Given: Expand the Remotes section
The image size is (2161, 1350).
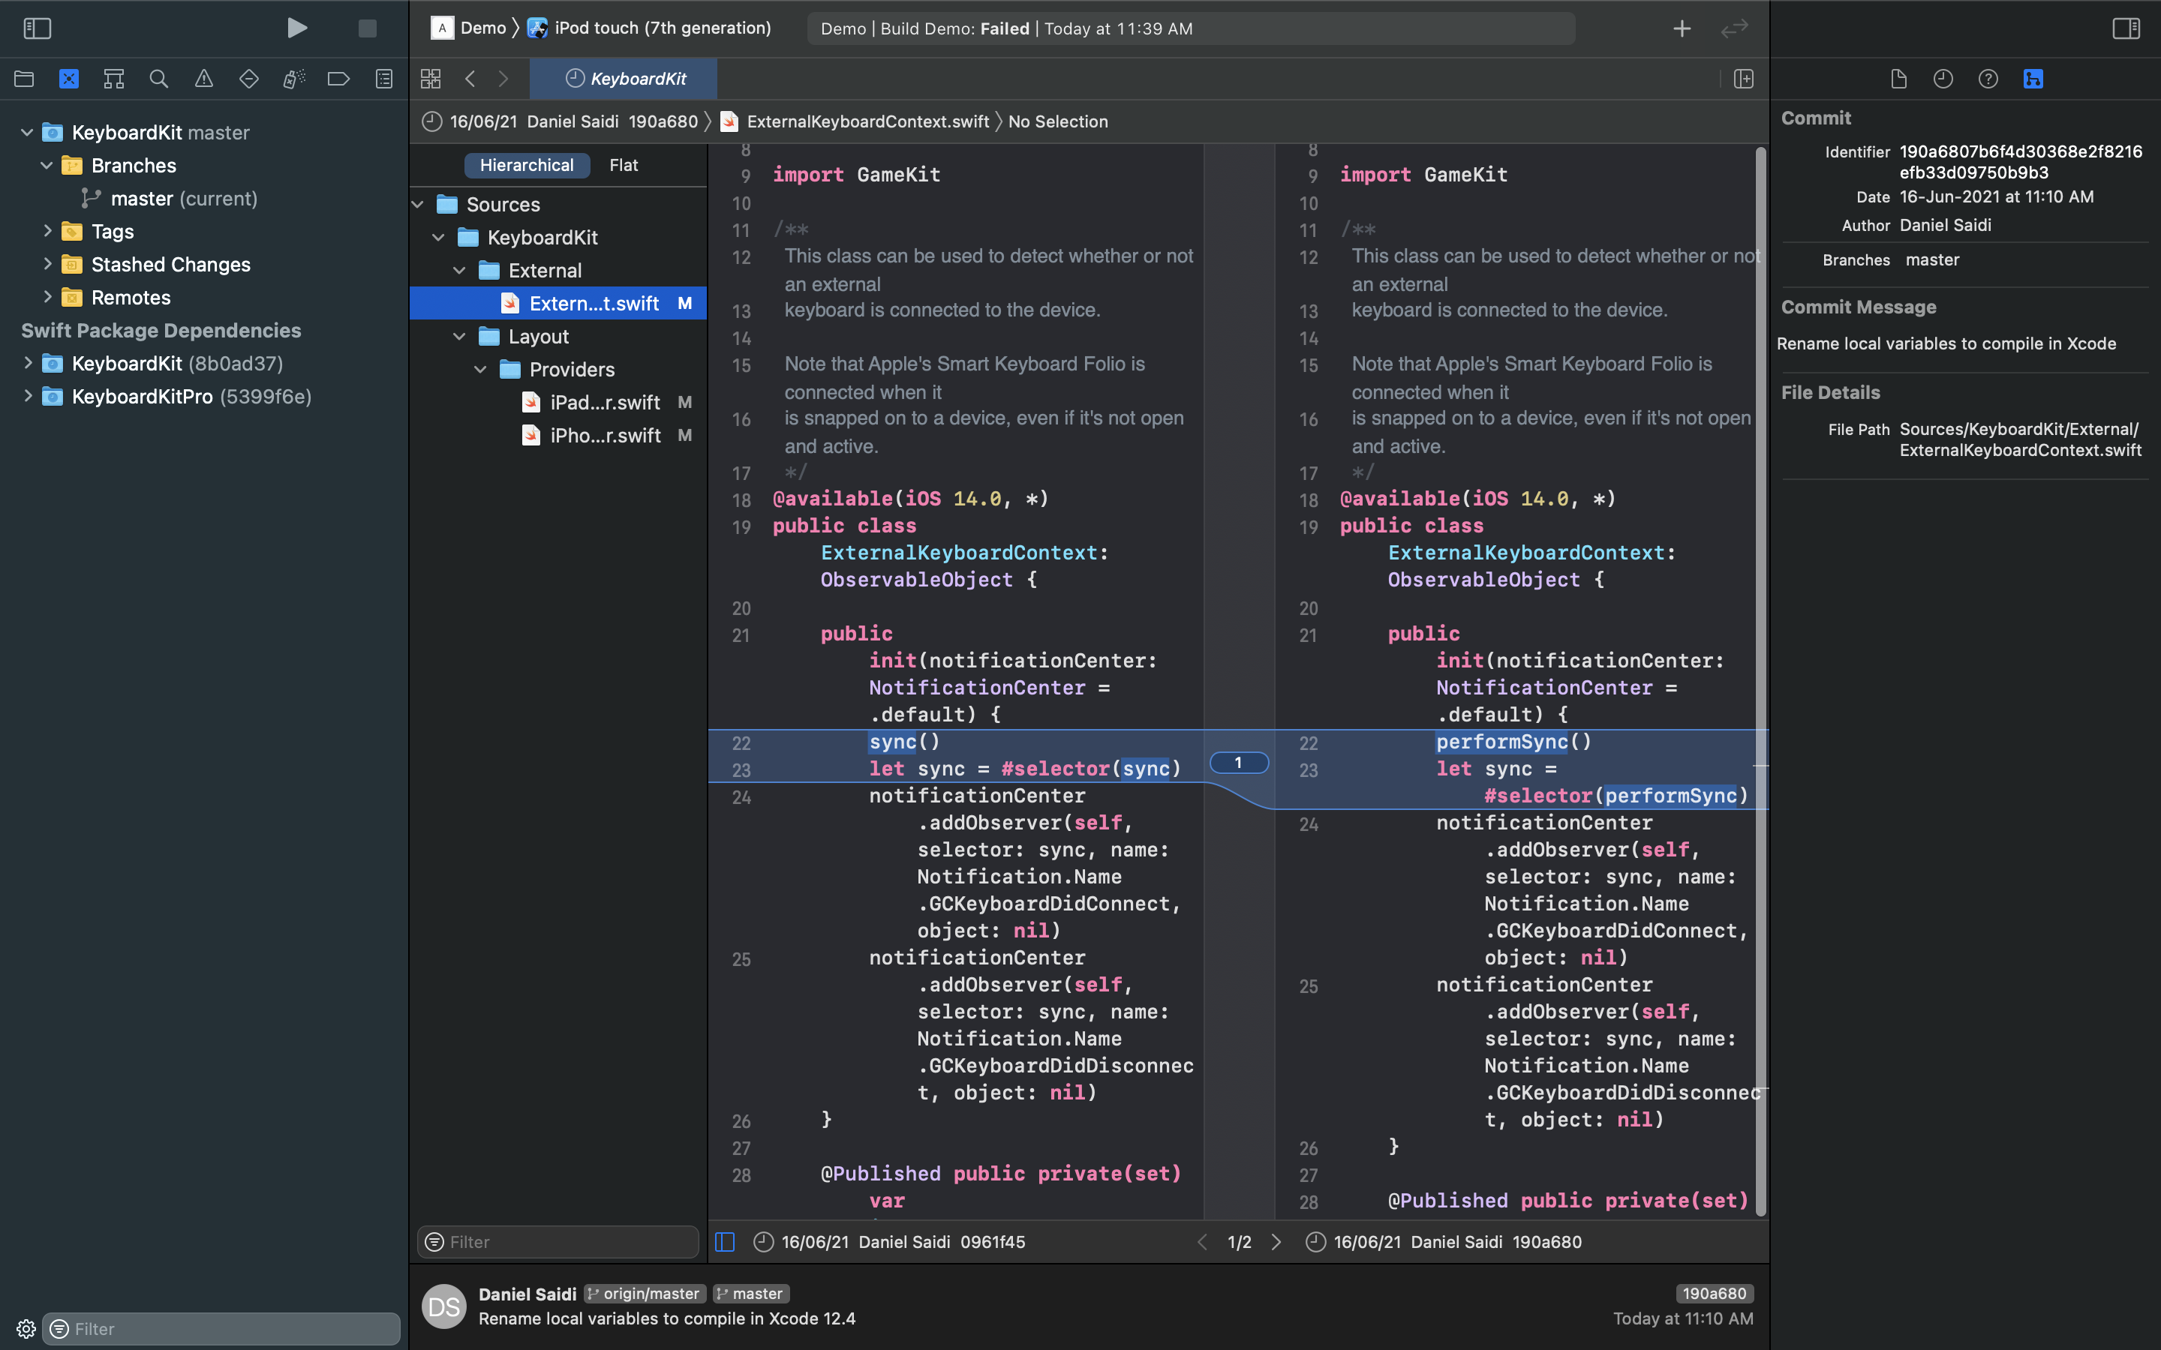Looking at the screenshot, I should coord(47,297).
